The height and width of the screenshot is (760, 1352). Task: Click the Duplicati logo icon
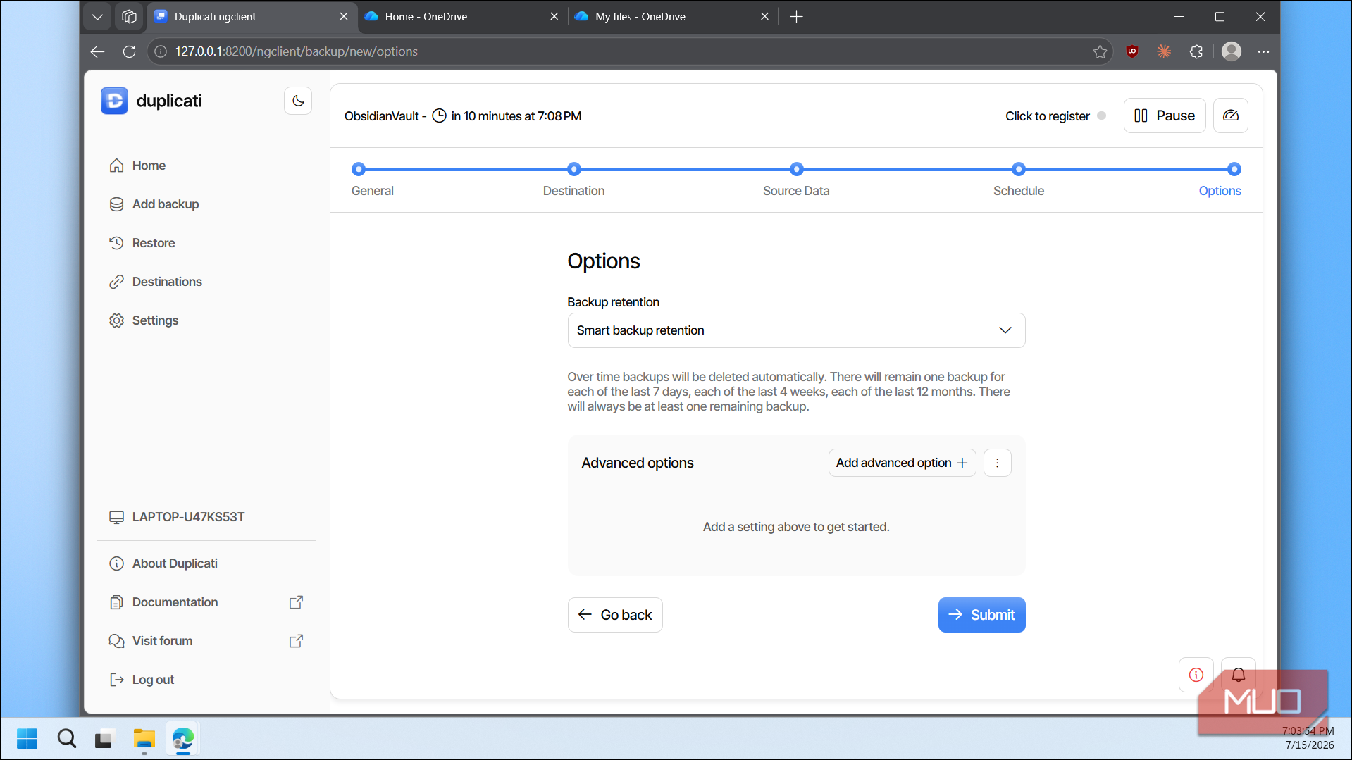tap(114, 101)
